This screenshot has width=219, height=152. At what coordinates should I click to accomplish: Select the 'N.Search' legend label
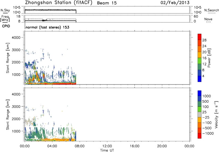click(211, 10)
